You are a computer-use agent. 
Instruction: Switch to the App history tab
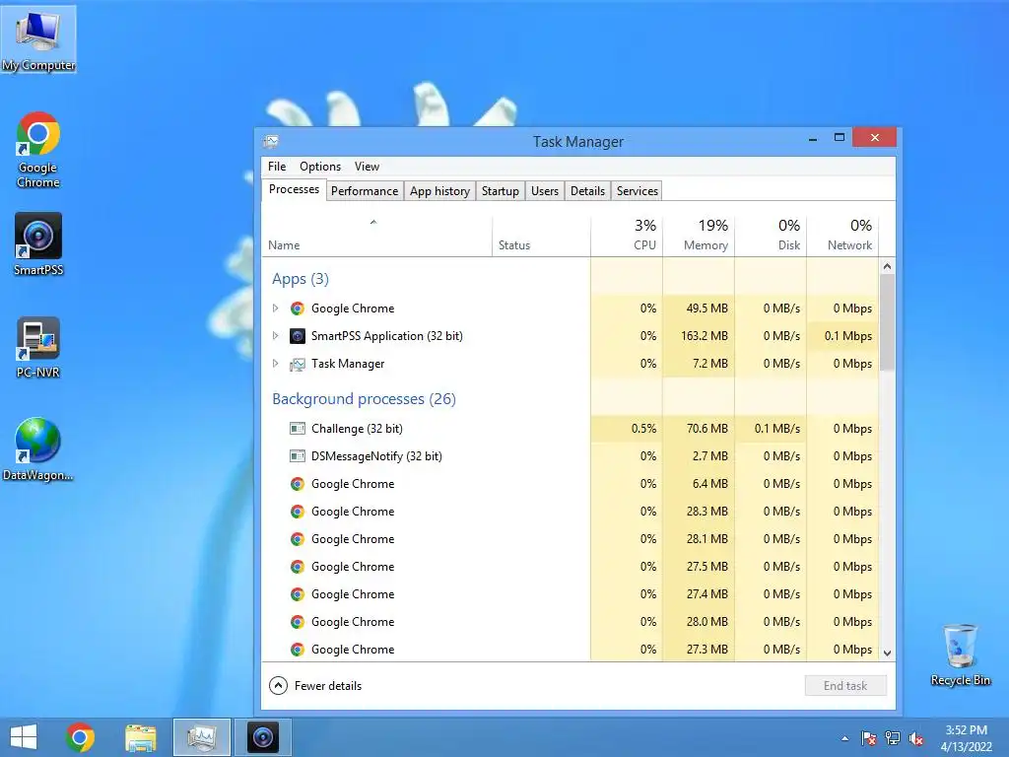pyautogui.click(x=439, y=191)
